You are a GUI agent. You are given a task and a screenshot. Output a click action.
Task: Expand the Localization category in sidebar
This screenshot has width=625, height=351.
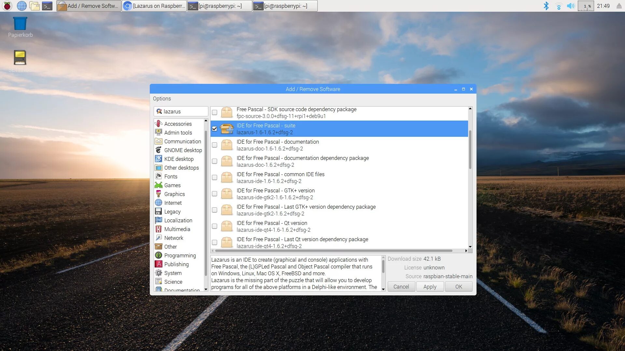coord(179,220)
